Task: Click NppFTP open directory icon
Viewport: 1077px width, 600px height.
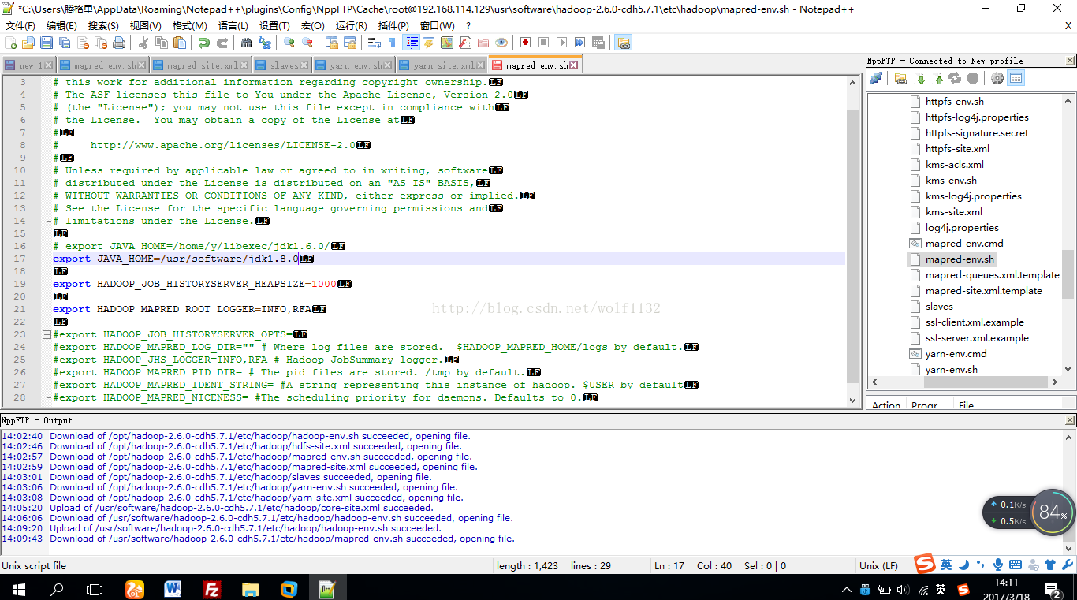Action: click(900, 78)
